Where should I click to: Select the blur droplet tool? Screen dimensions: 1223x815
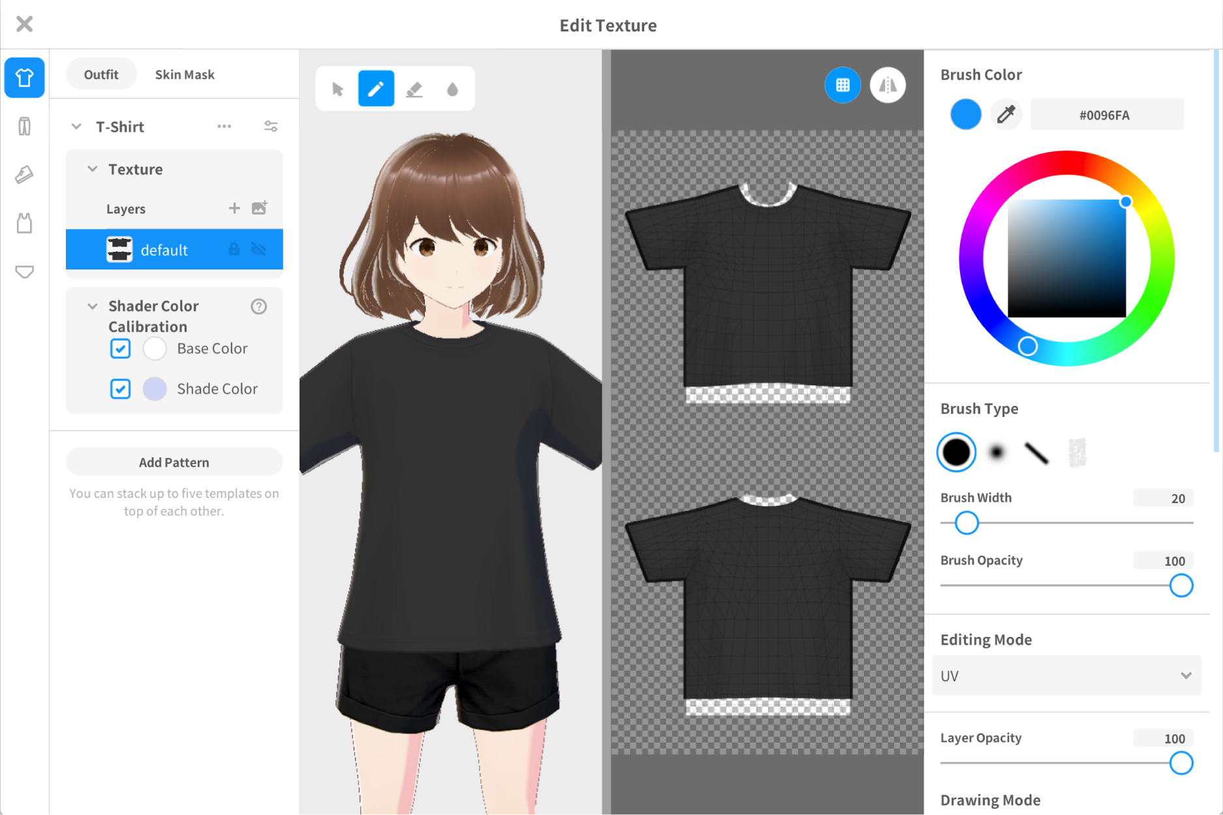coord(452,89)
